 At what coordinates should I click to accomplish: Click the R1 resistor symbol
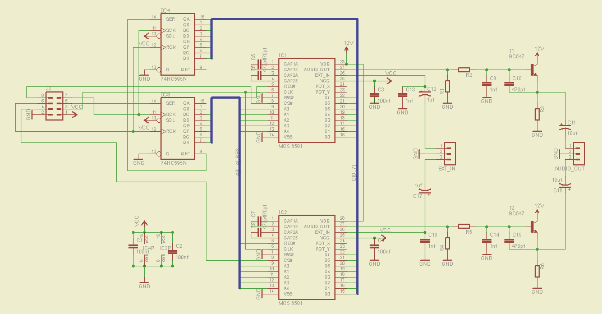pyautogui.click(x=447, y=87)
